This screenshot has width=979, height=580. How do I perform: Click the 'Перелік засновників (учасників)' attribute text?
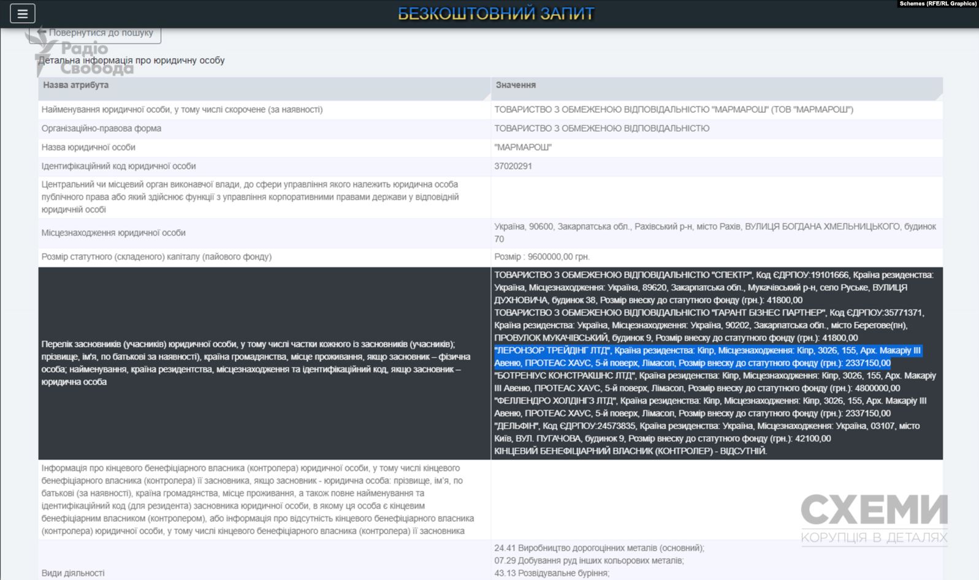[256, 363]
